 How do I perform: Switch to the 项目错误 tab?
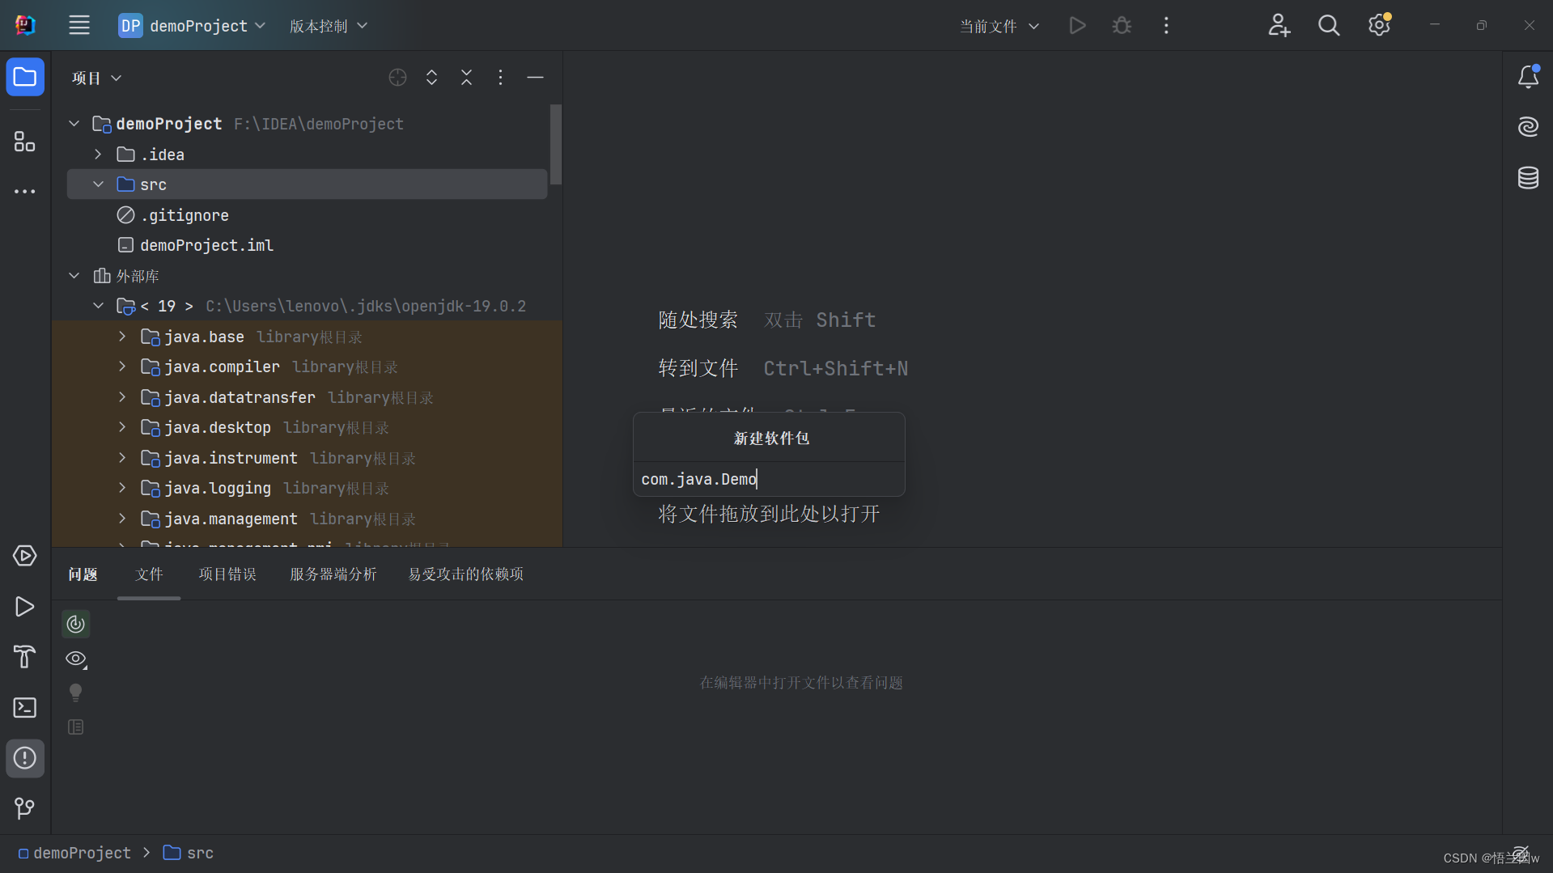point(227,574)
